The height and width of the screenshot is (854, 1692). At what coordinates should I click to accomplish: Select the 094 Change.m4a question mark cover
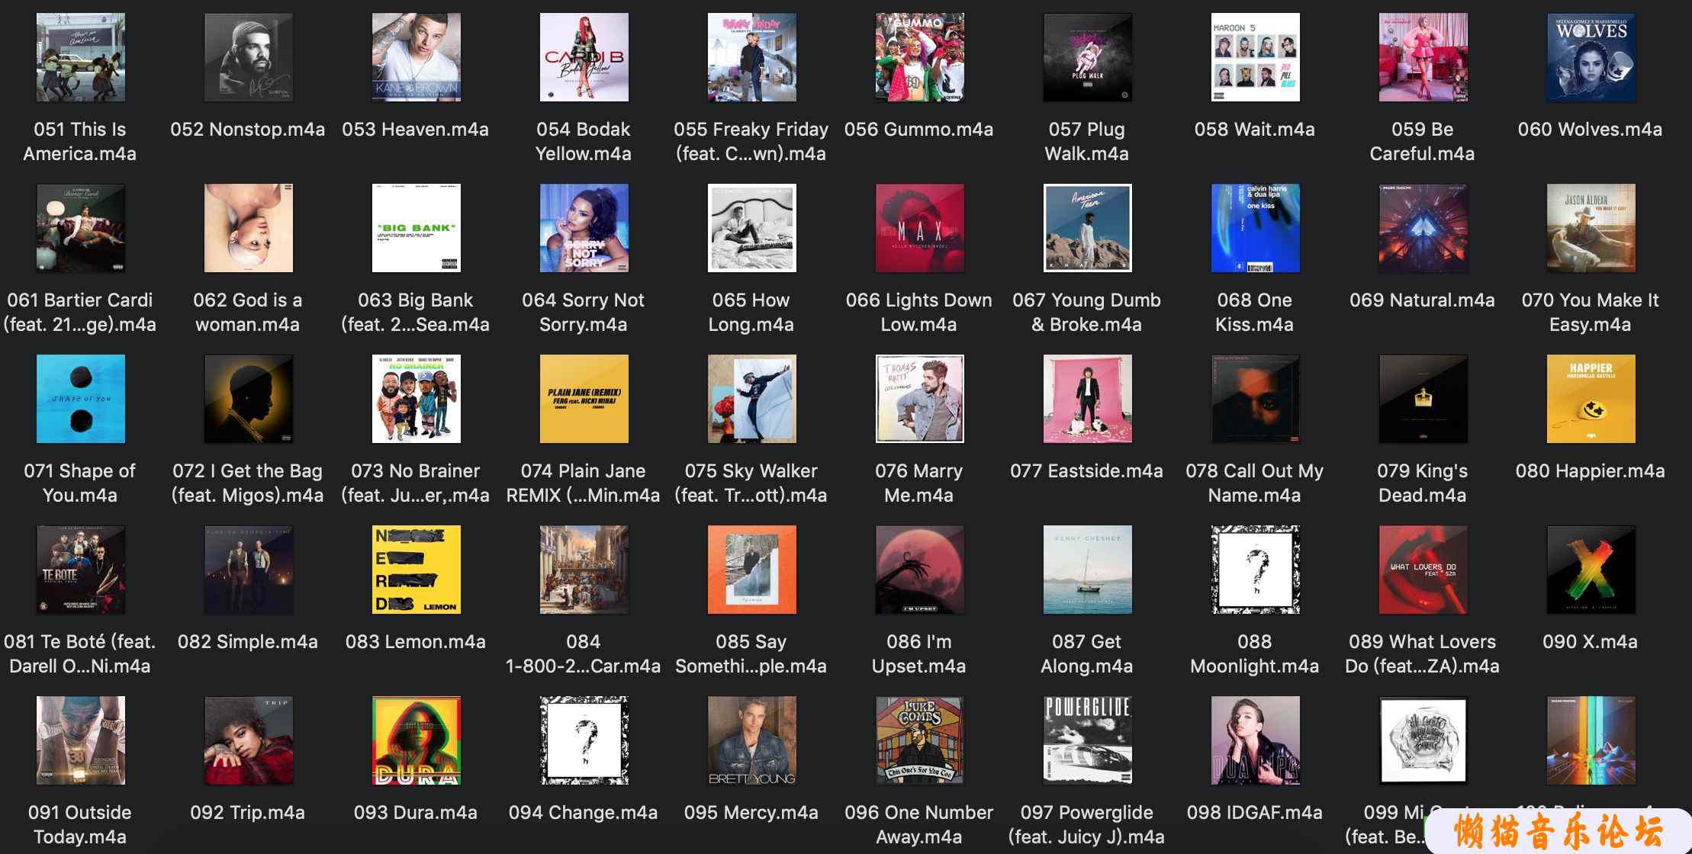584,740
